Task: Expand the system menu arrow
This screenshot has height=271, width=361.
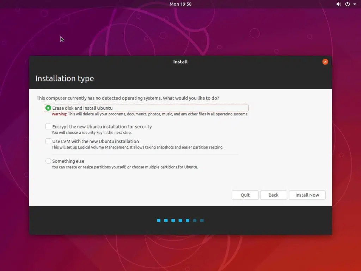Action: pos(355,4)
